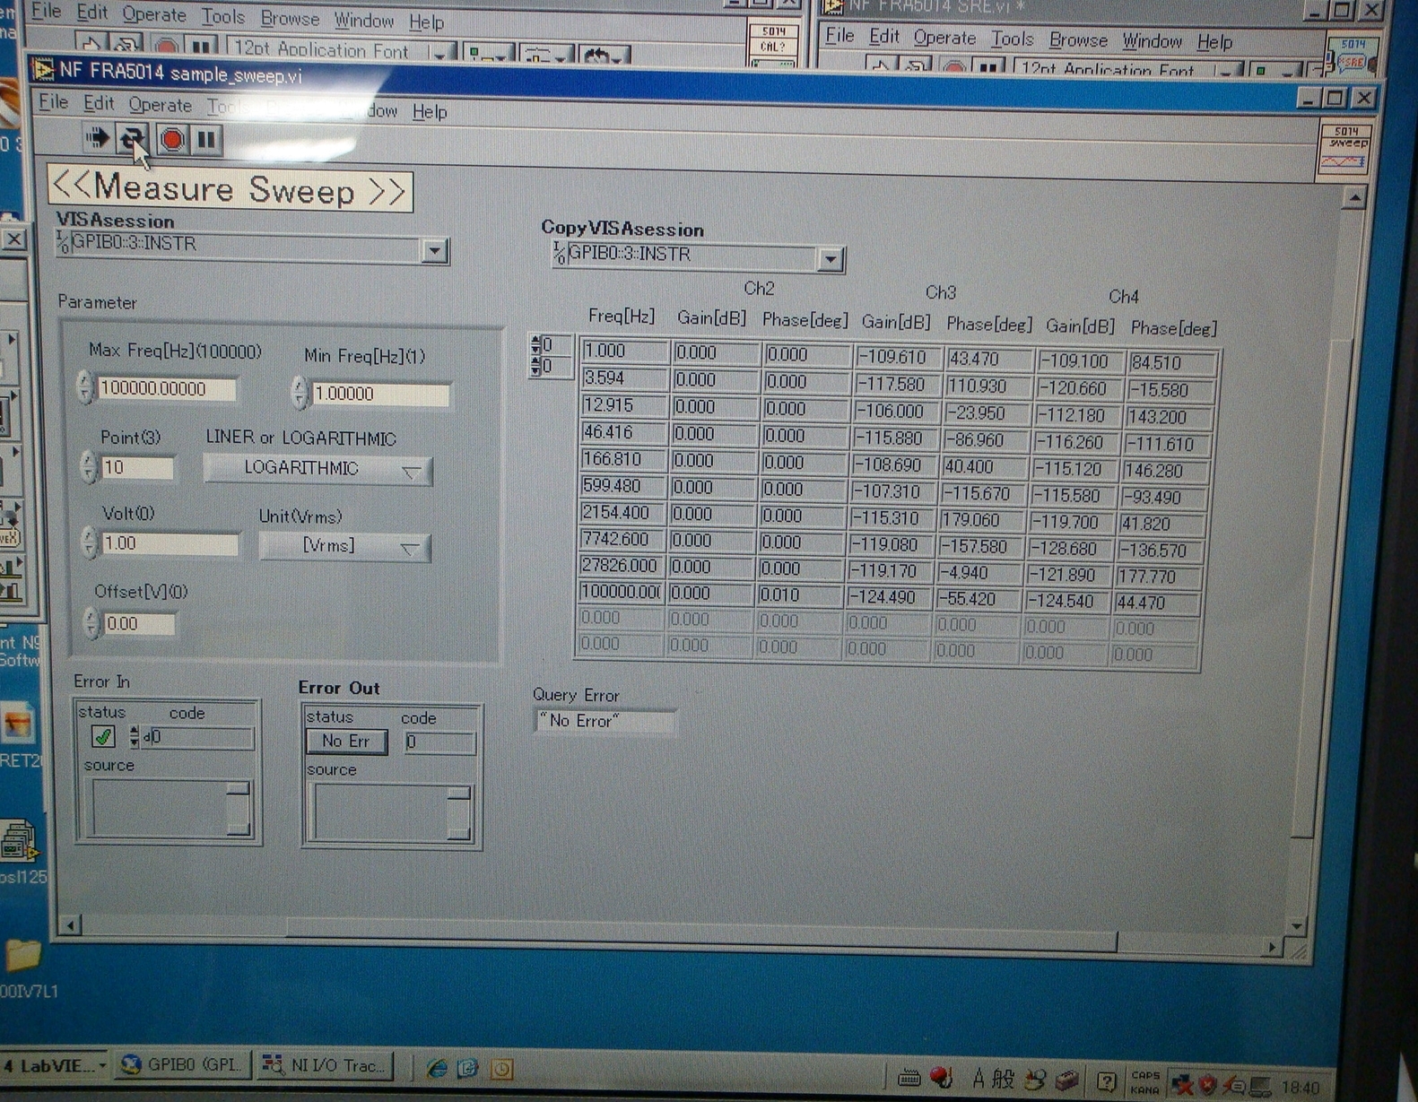
Task: Click Abort button in the left back window
Action: pyautogui.click(x=165, y=46)
